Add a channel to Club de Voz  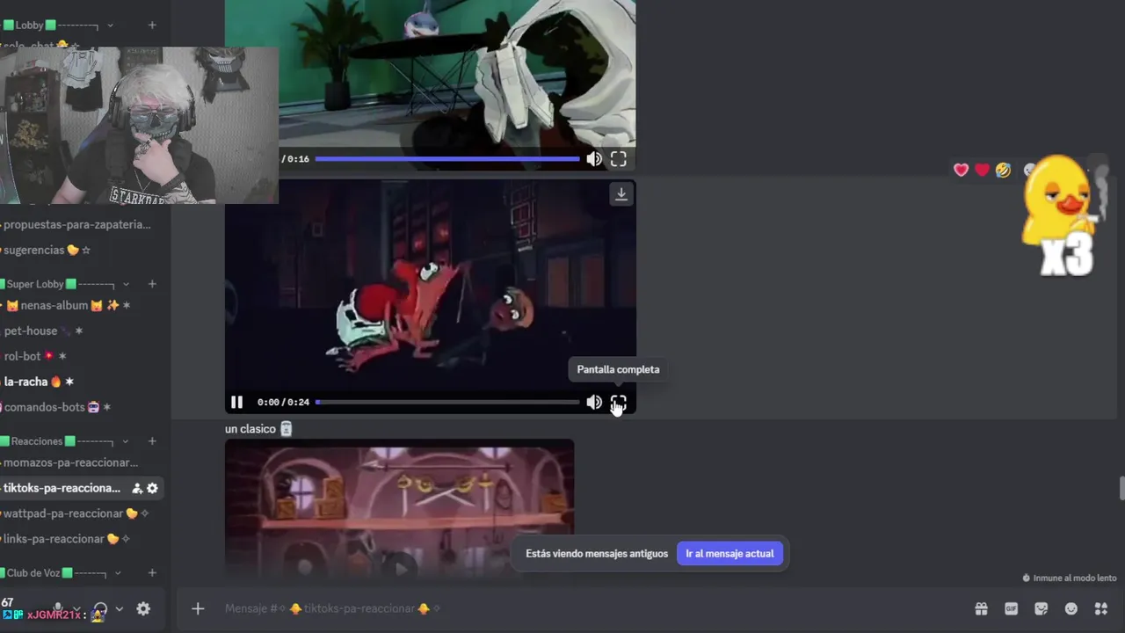(x=152, y=573)
